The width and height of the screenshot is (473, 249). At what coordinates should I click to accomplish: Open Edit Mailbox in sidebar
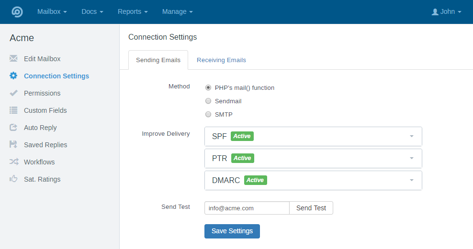point(42,59)
